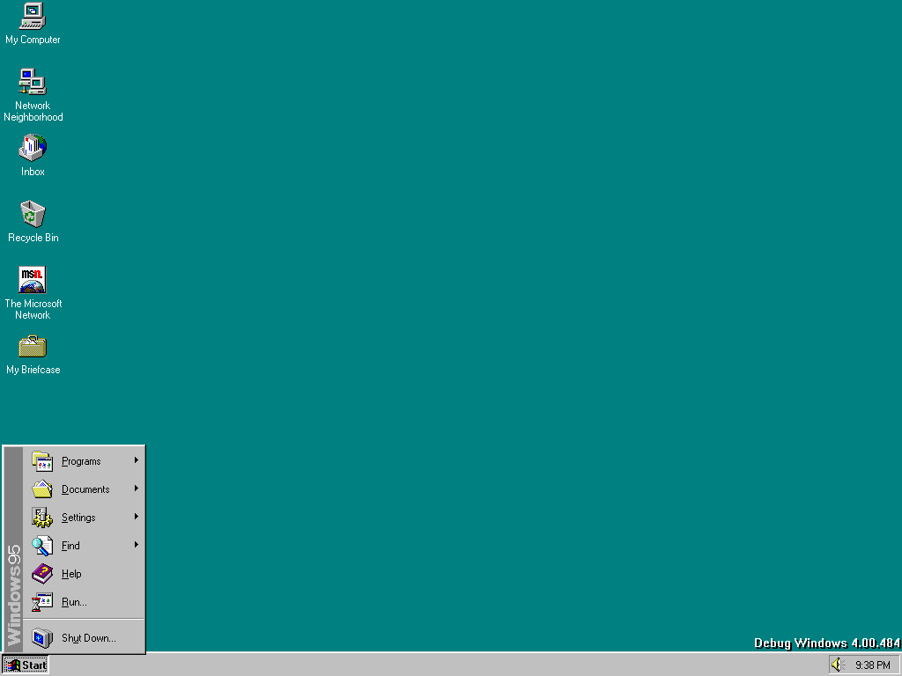Click the Inbox icon label
Viewport: 902px width, 676px height.
pyautogui.click(x=33, y=172)
